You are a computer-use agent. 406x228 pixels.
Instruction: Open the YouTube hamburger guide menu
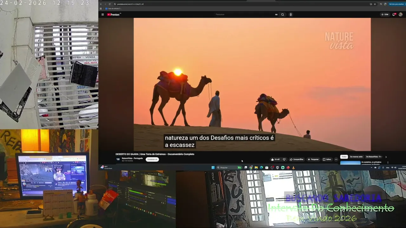tap(102, 15)
